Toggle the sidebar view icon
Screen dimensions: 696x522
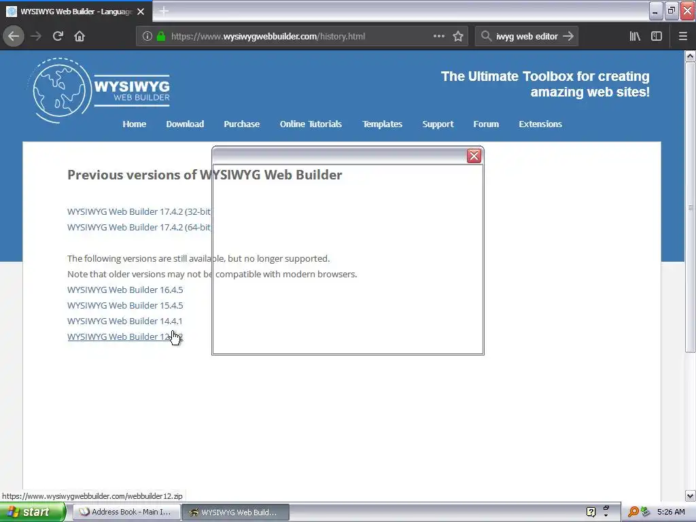click(x=657, y=37)
